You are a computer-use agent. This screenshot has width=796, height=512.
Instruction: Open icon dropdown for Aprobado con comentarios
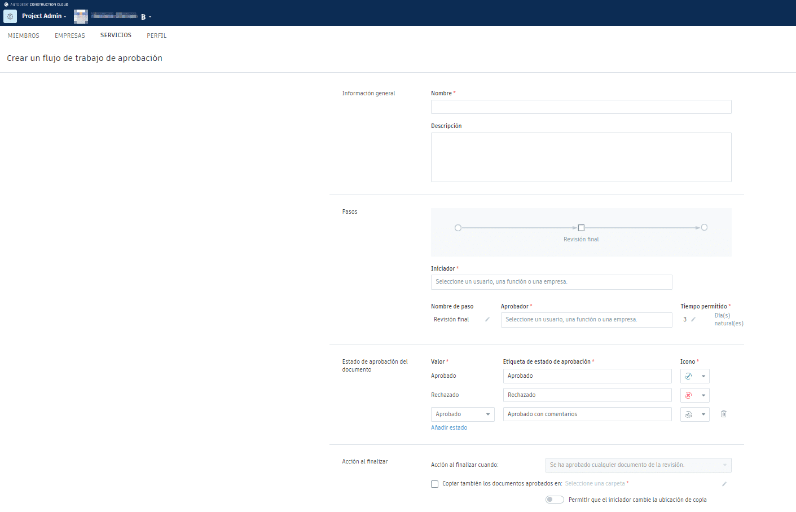[x=703, y=414]
